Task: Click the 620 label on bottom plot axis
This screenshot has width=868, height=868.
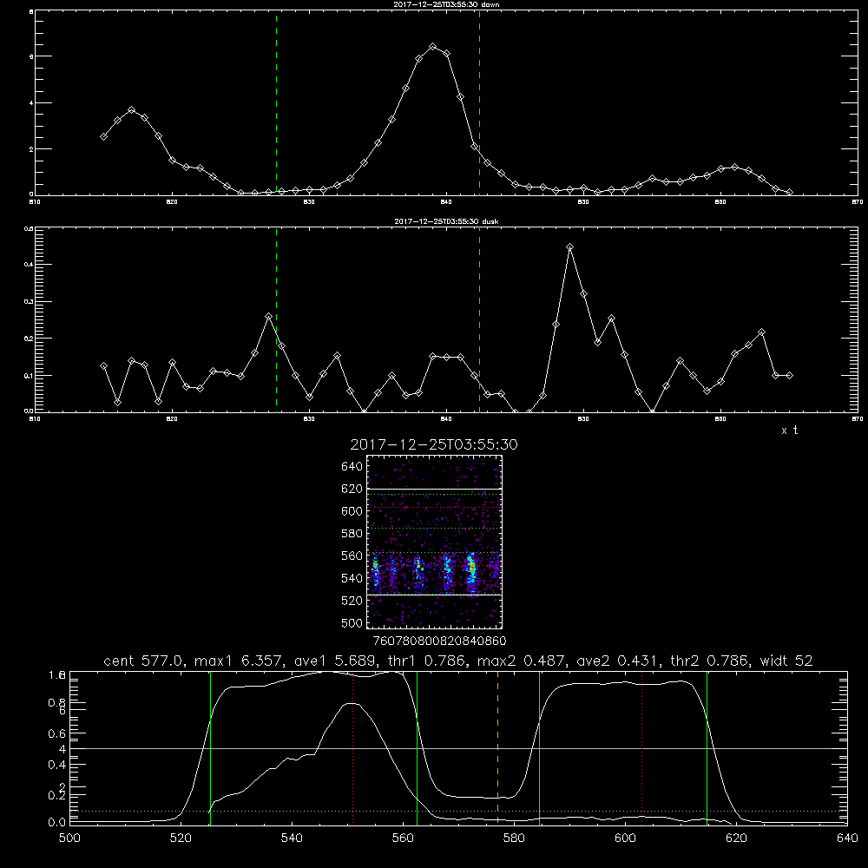Action: 736,838
